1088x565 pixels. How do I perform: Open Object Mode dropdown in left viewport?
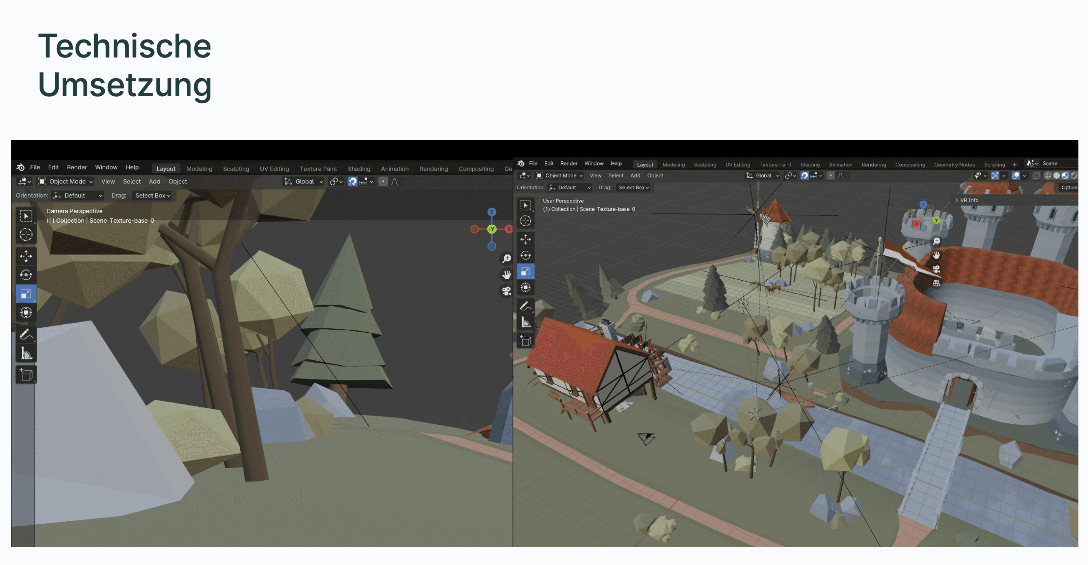point(66,182)
